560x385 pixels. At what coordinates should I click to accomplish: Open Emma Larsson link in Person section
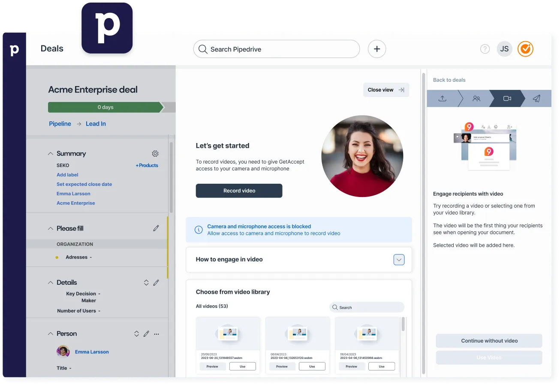[x=92, y=352]
